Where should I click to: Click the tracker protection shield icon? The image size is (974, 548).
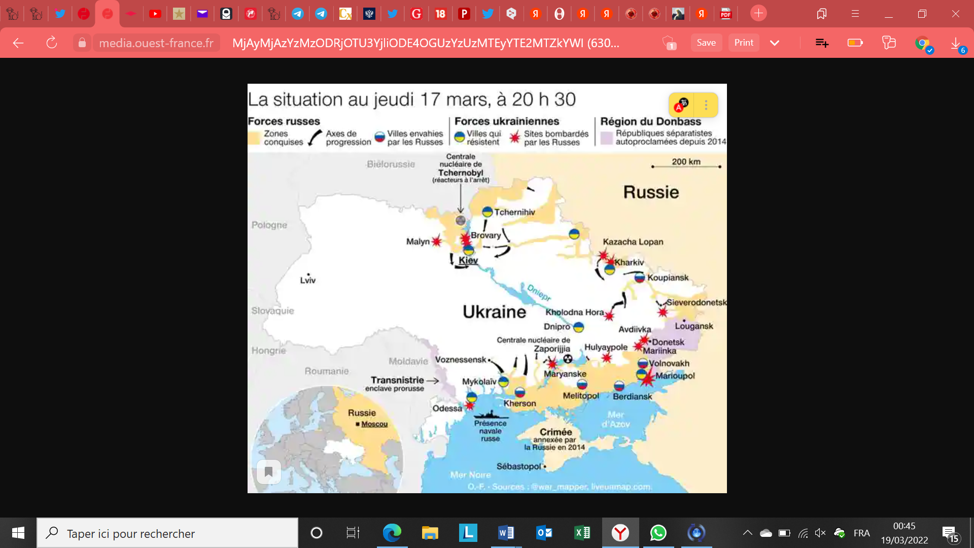(669, 43)
